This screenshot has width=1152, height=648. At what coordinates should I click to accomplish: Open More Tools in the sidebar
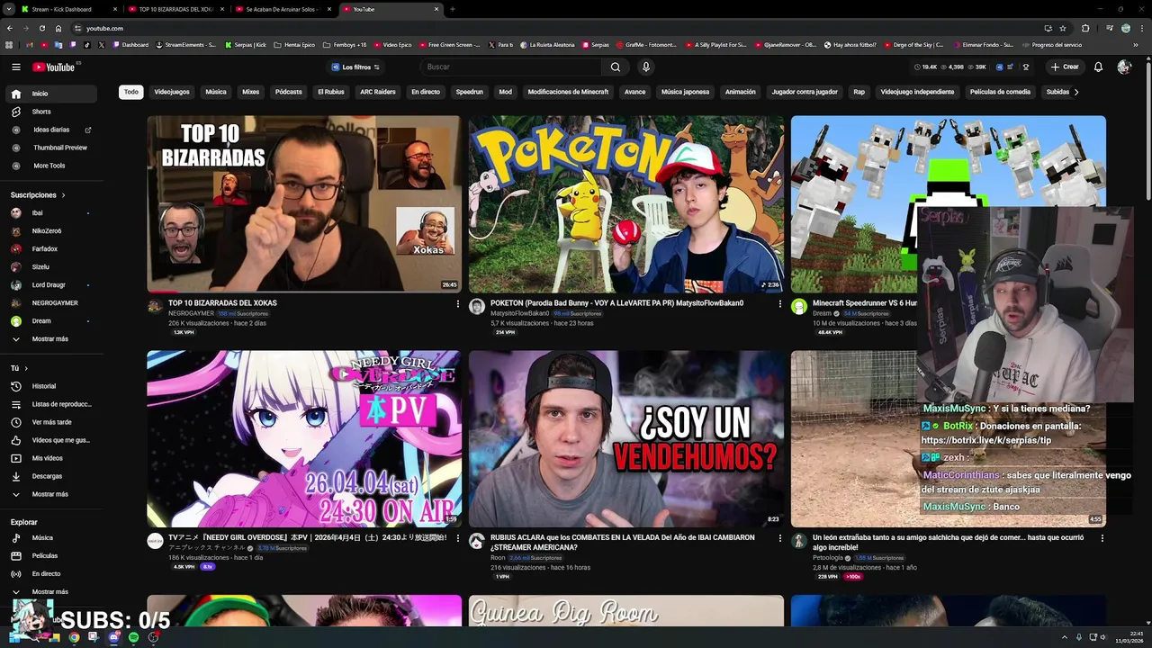pyautogui.click(x=50, y=166)
